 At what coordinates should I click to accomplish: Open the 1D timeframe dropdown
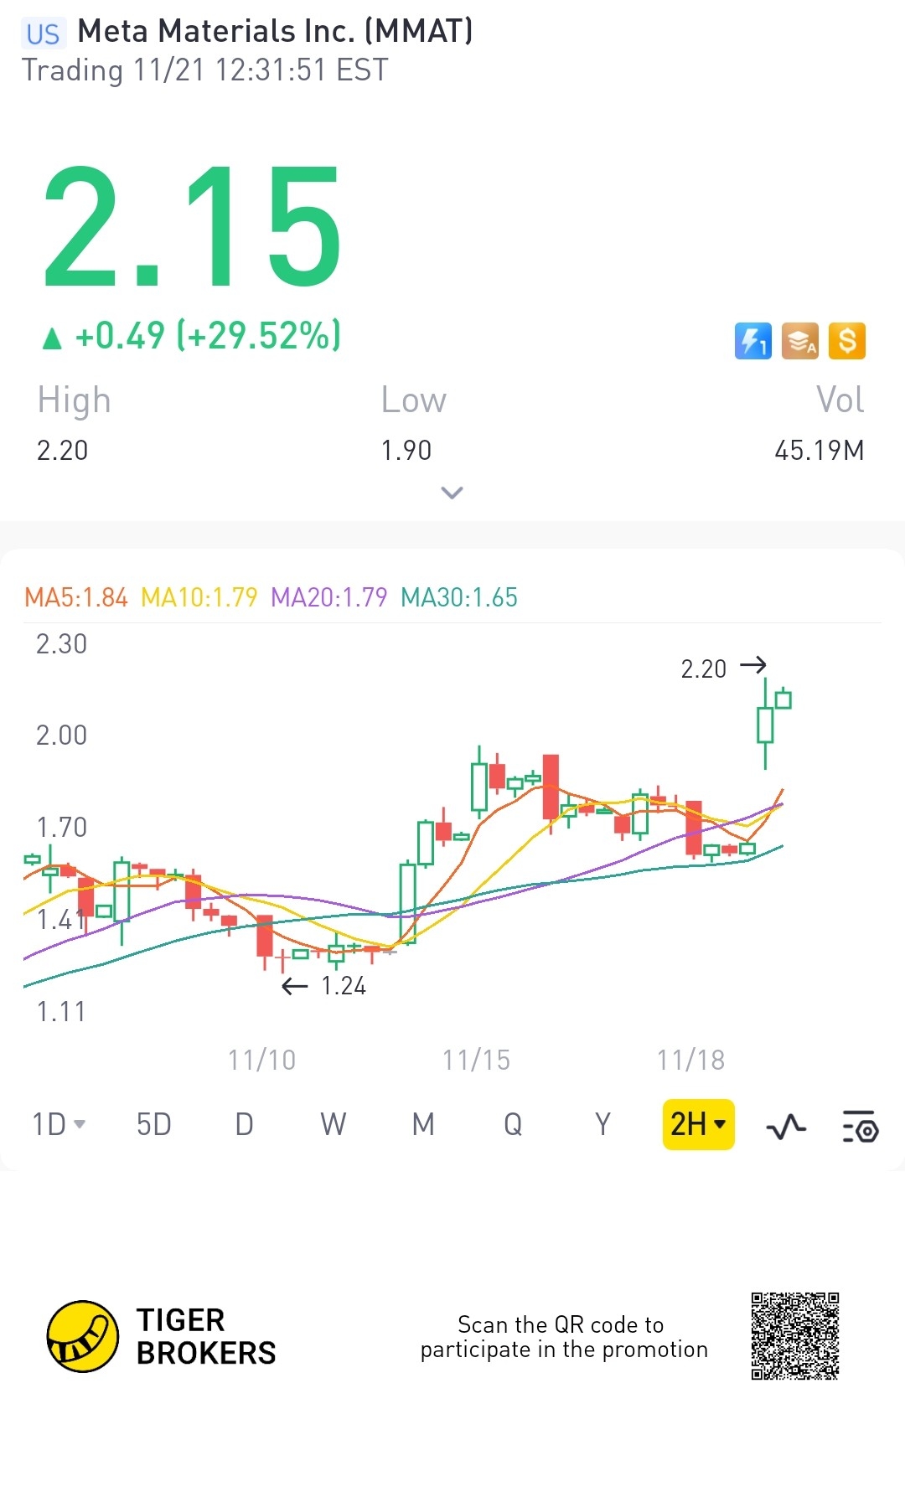(x=59, y=1124)
